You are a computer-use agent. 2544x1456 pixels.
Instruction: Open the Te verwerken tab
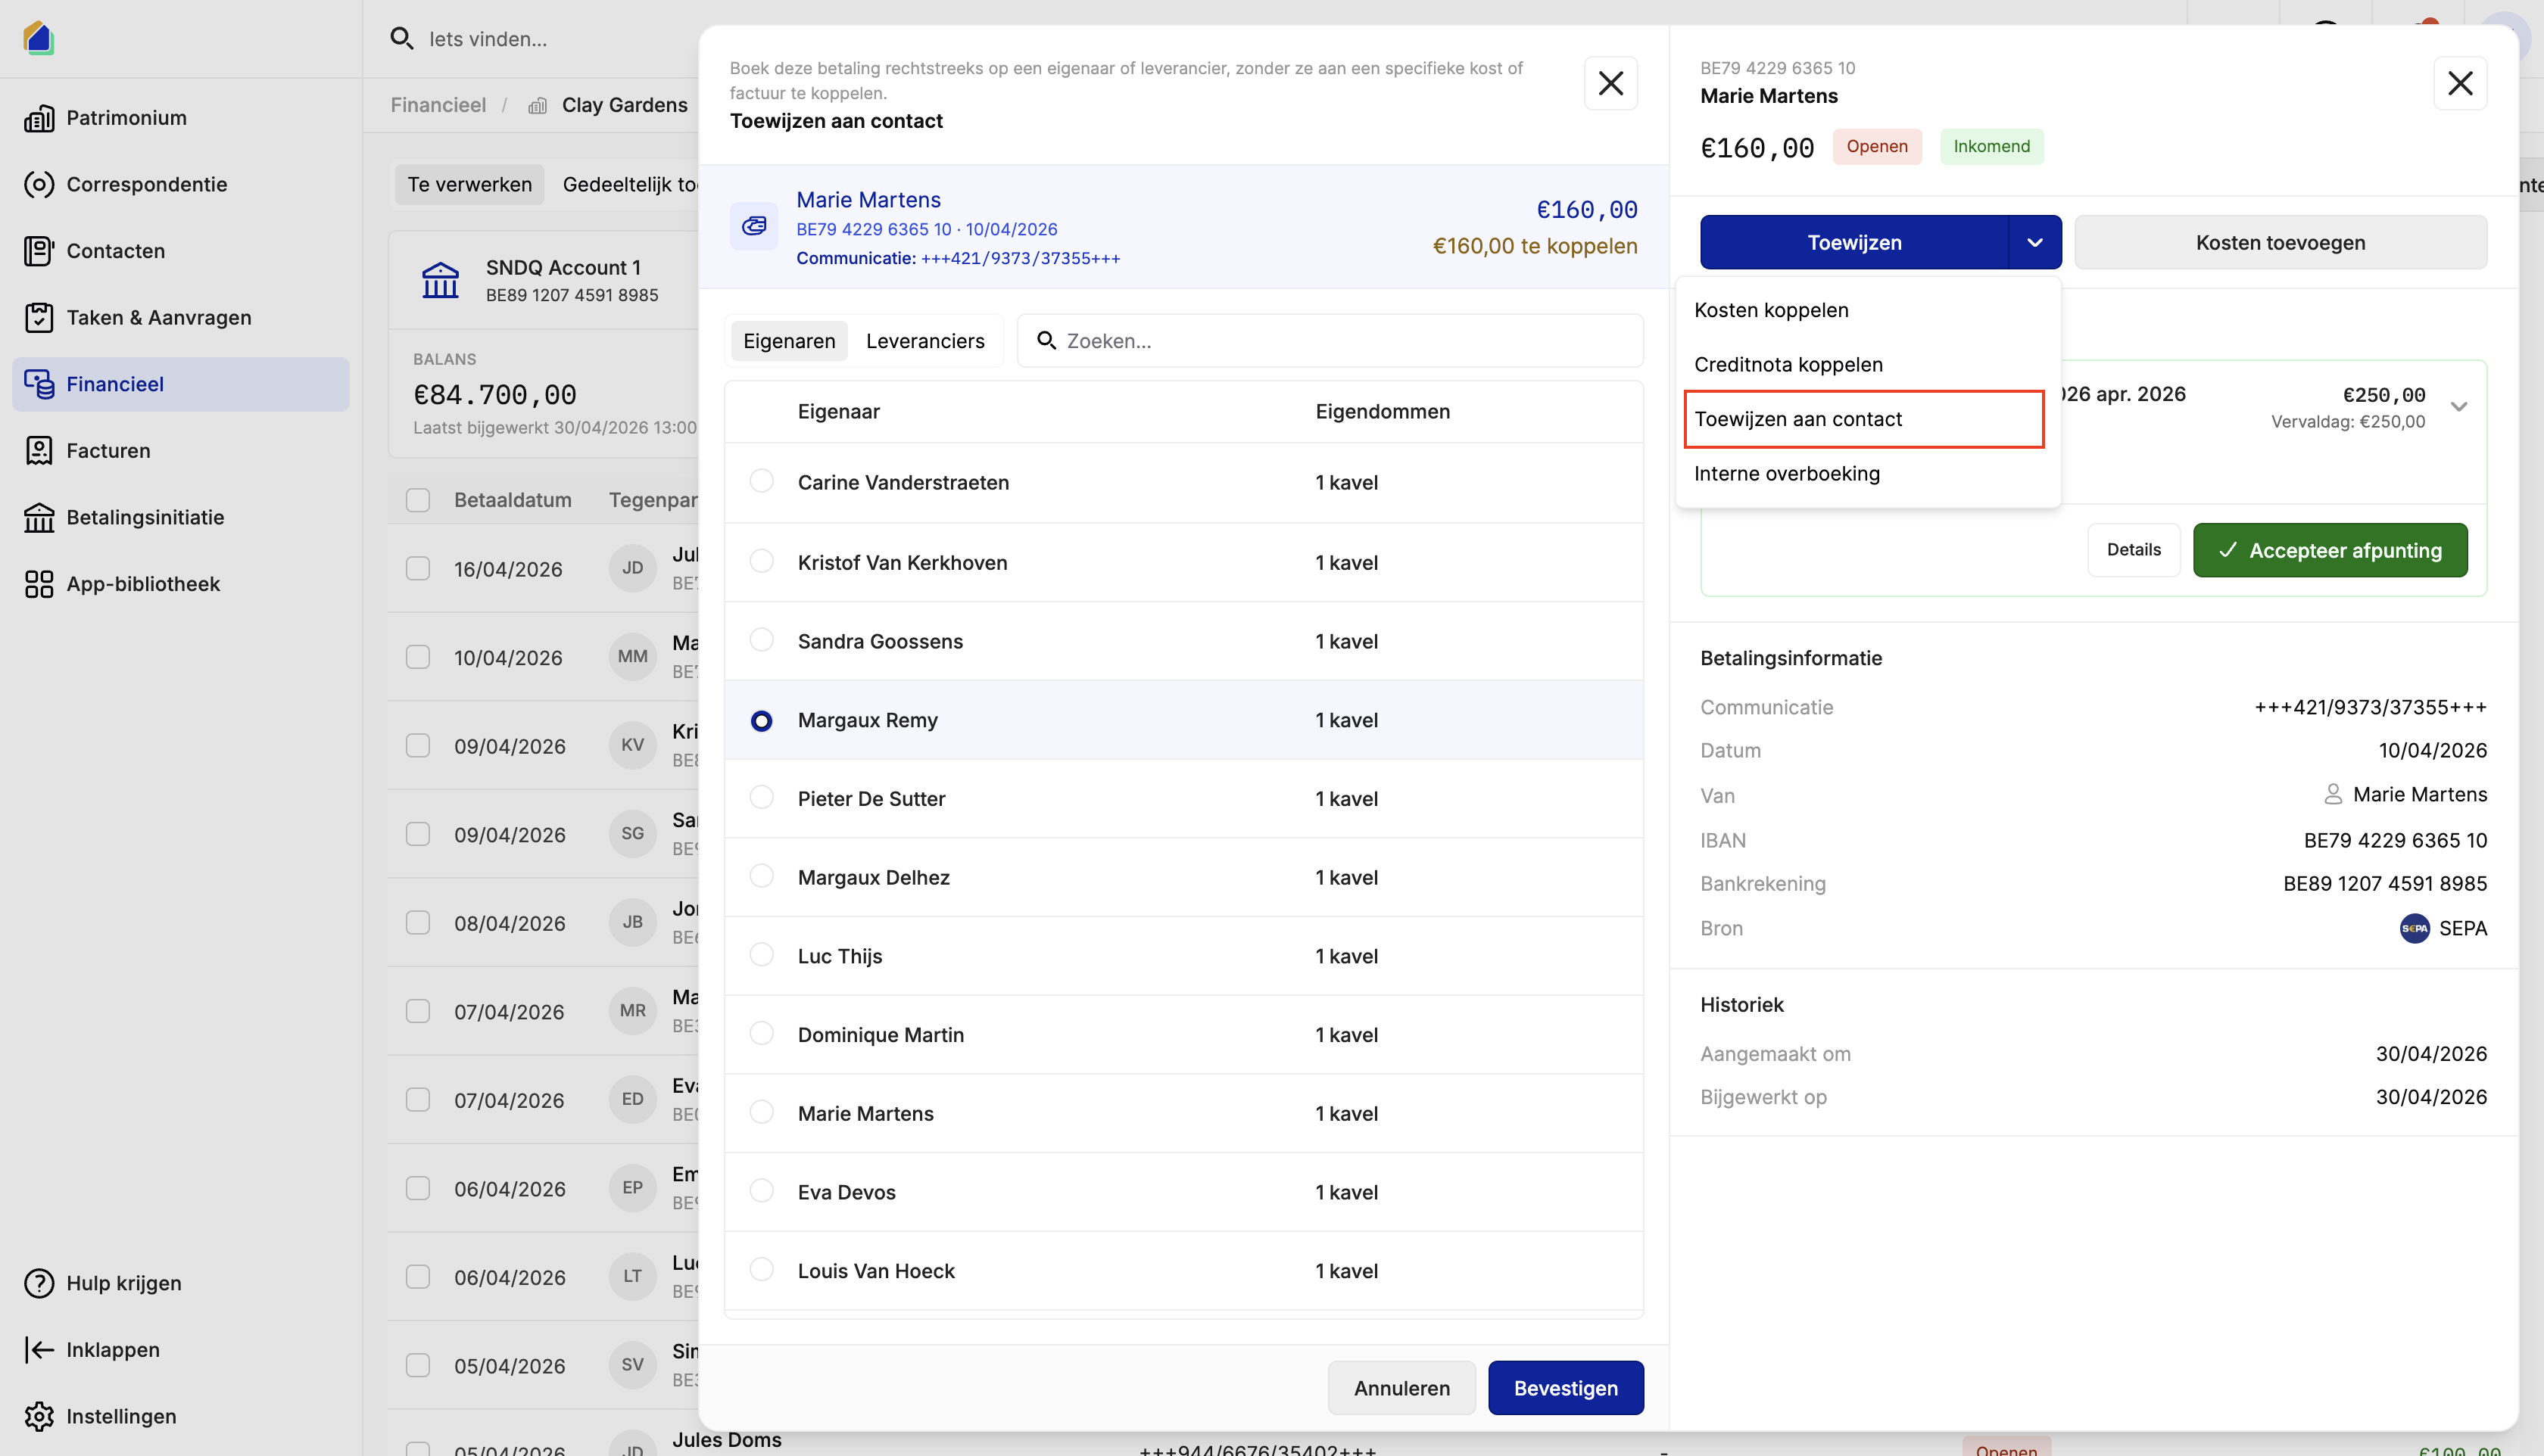(470, 185)
